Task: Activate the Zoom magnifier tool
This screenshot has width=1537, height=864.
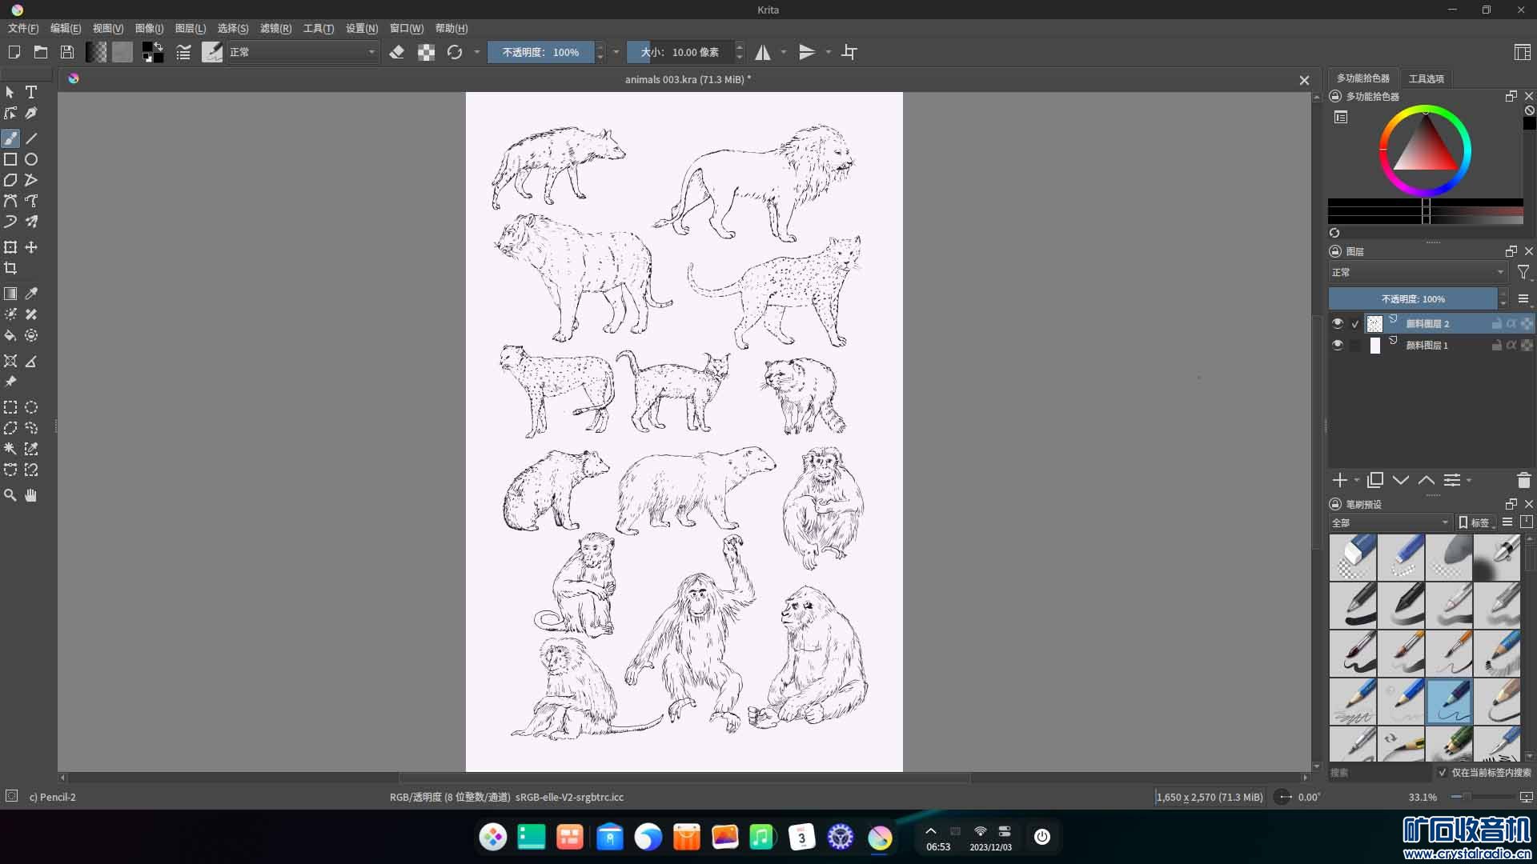Action: [10, 496]
